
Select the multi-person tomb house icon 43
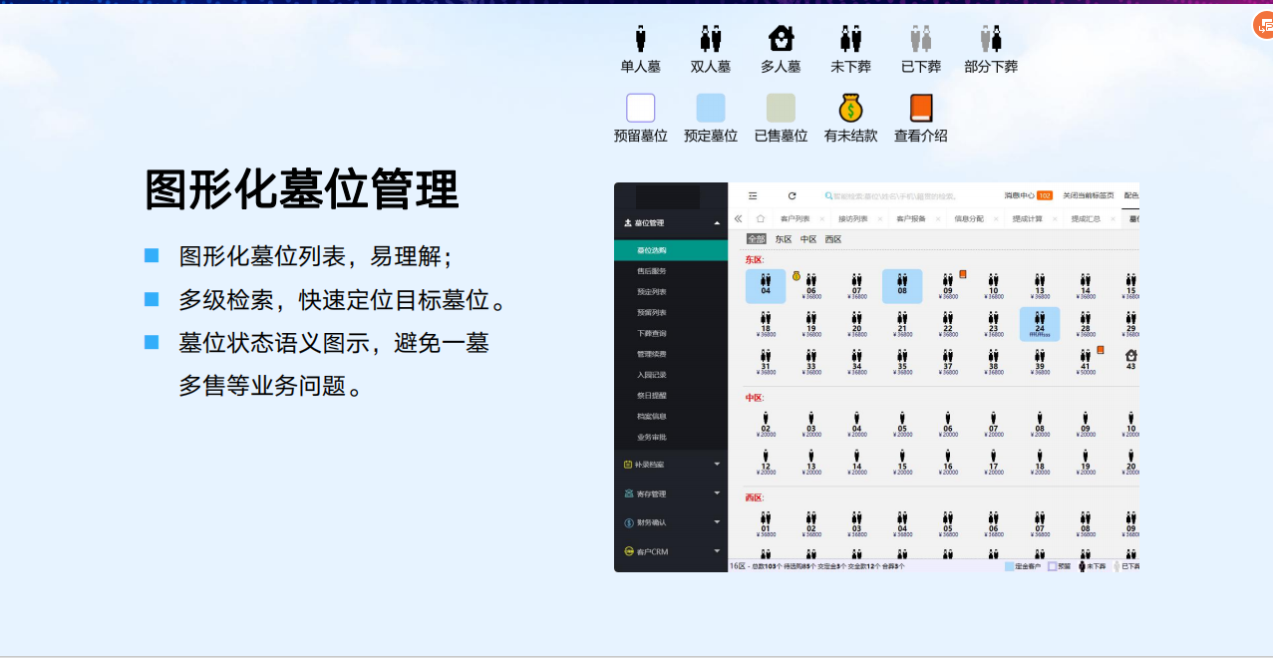coord(1130,359)
